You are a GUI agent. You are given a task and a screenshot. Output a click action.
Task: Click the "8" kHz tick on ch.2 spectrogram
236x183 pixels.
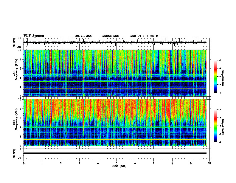(21, 109)
